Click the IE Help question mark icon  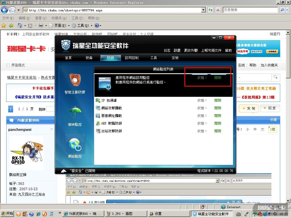click(97, 26)
